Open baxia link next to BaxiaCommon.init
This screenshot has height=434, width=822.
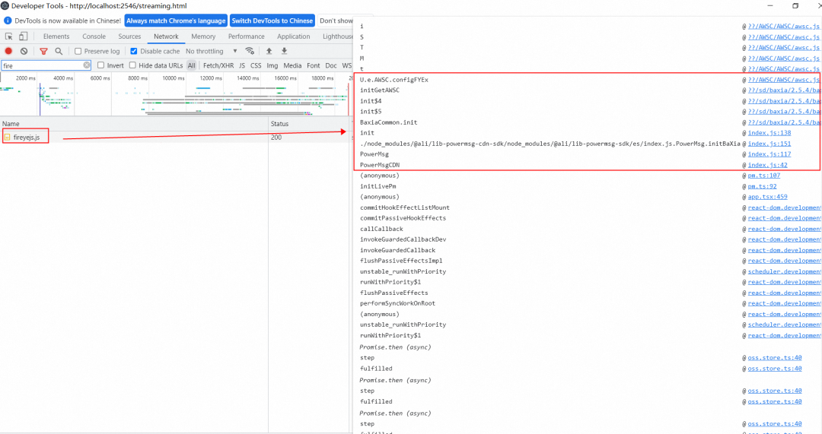(784, 122)
